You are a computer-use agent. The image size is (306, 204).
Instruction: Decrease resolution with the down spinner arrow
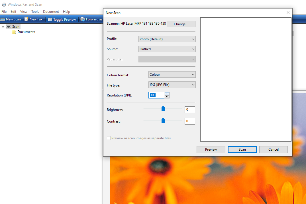tap(167, 96)
